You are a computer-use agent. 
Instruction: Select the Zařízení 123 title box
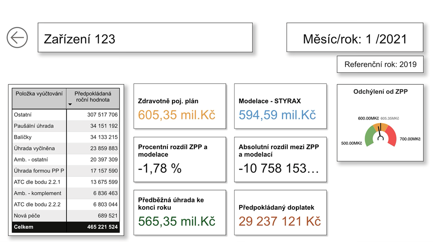pyautogui.click(x=145, y=38)
